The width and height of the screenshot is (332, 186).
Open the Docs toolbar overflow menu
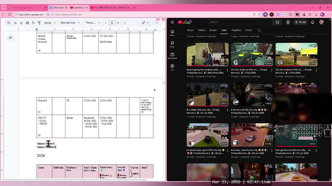coord(125,23)
